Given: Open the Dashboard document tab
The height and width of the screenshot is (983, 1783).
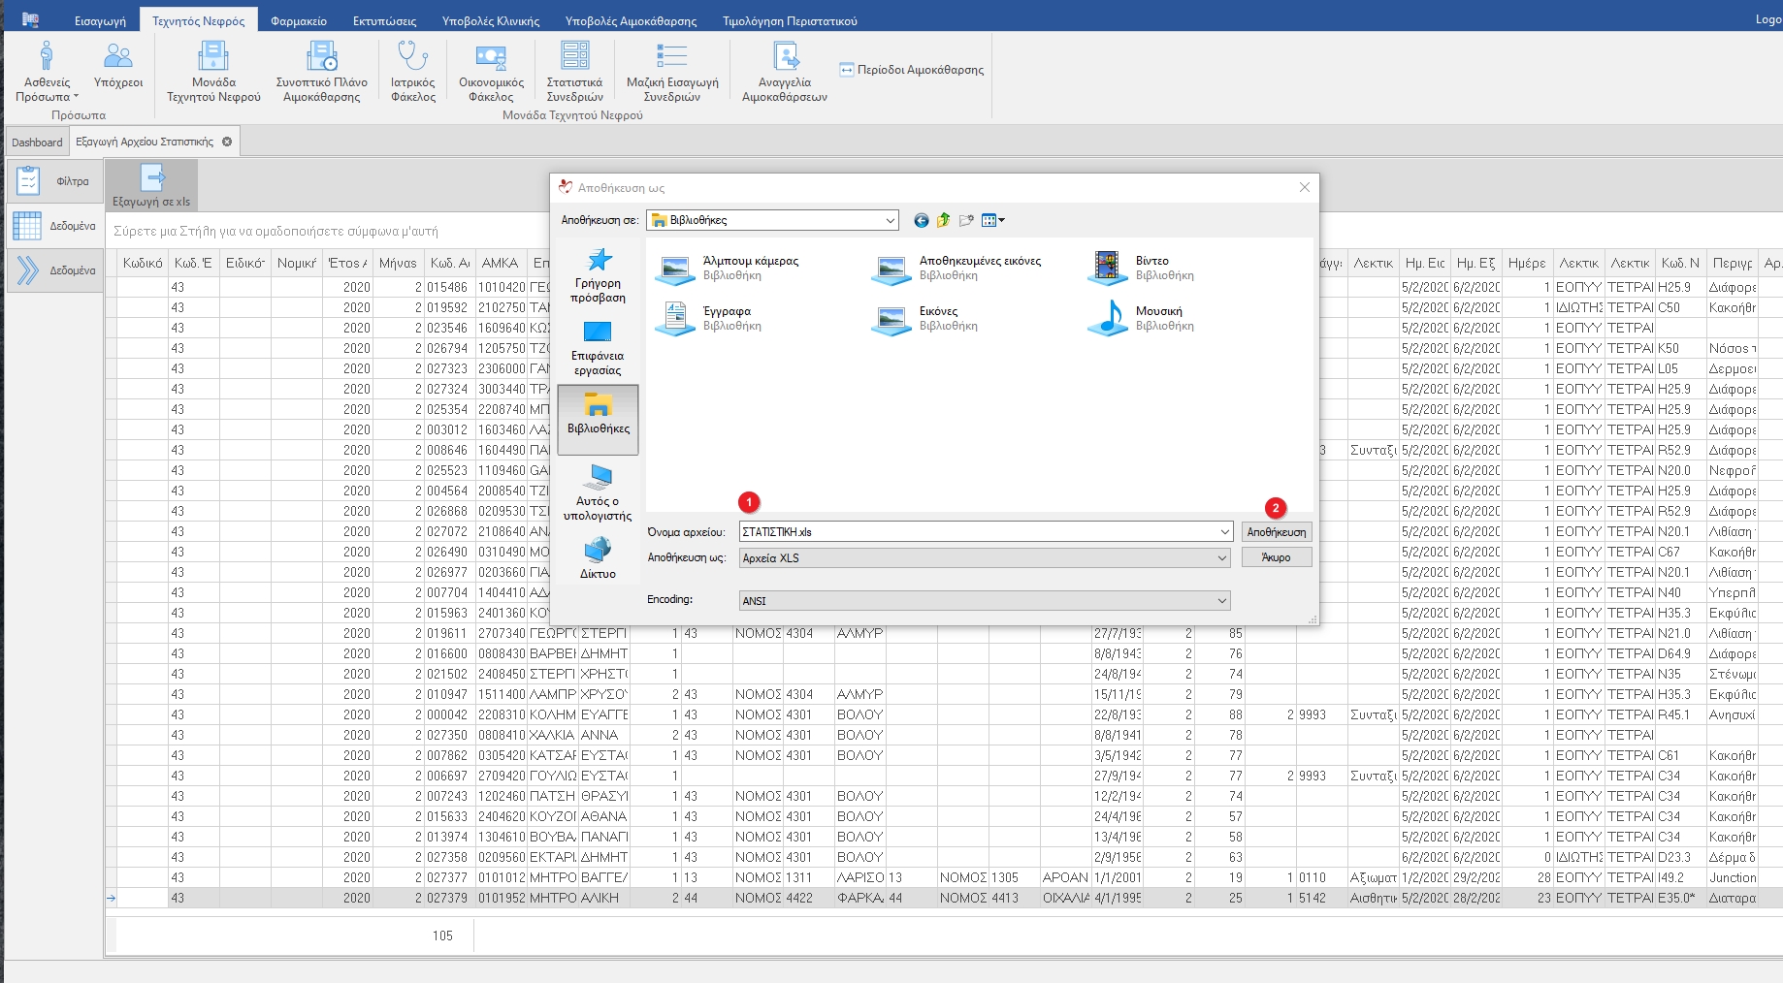Looking at the screenshot, I should point(37,143).
